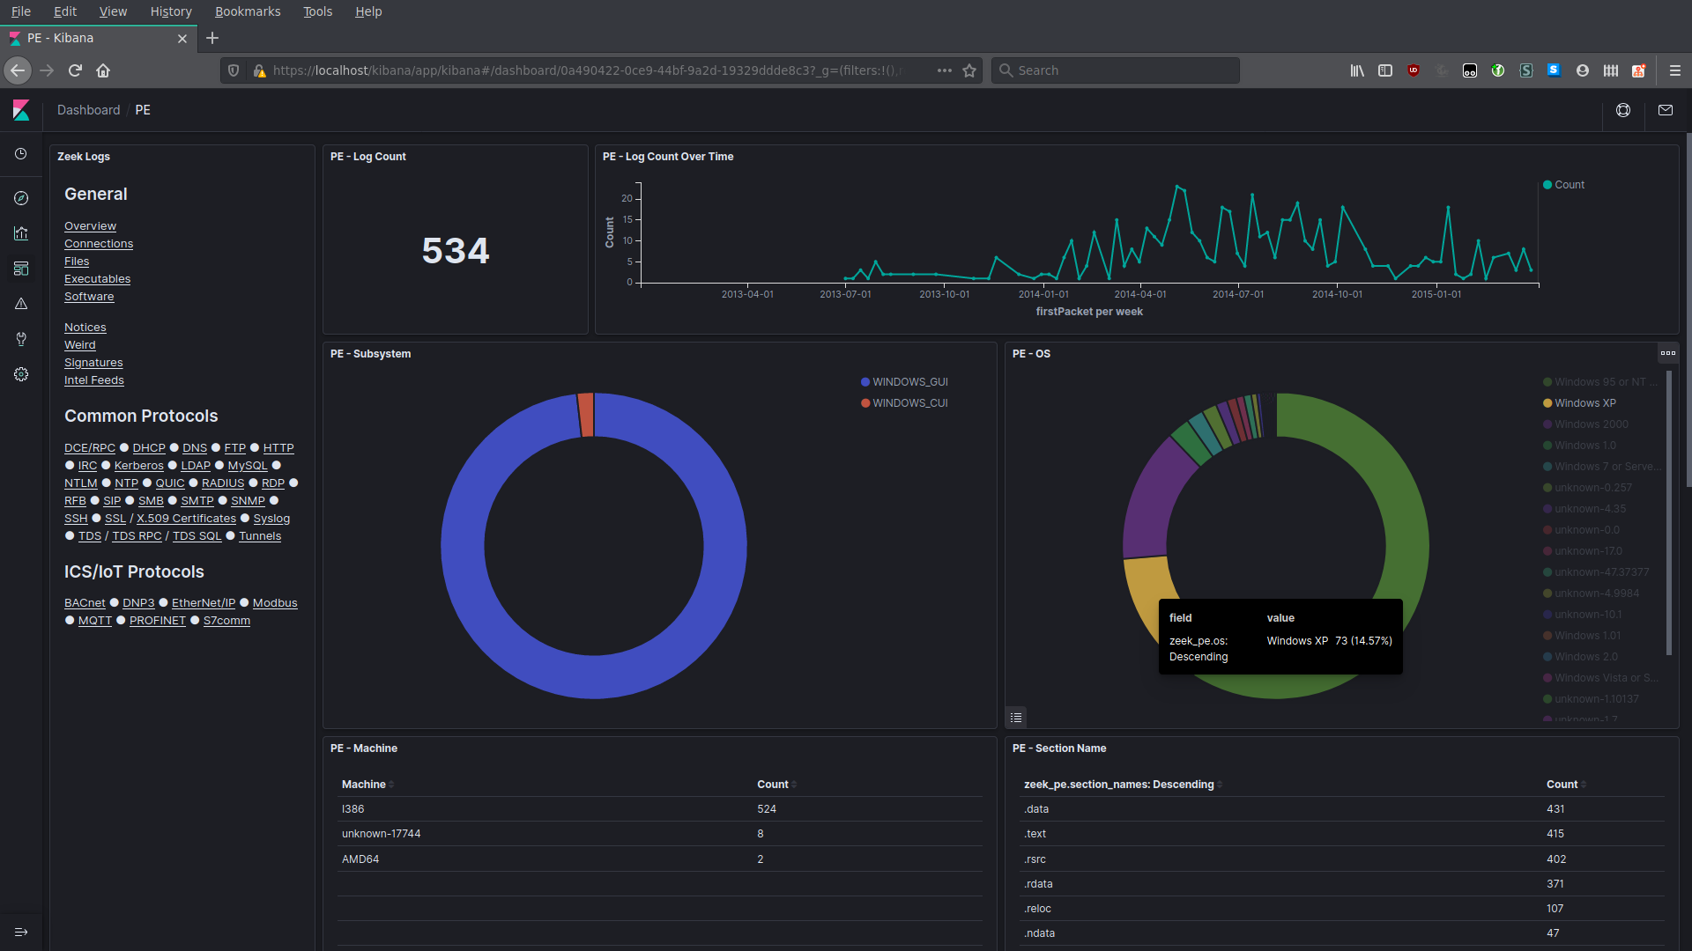This screenshot has width=1692, height=951.
Task: Open Dev Tools wrench icon in sidebar
Action: (x=20, y=339)
